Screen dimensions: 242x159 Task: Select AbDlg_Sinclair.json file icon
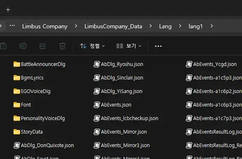click(x=97, y=78)
